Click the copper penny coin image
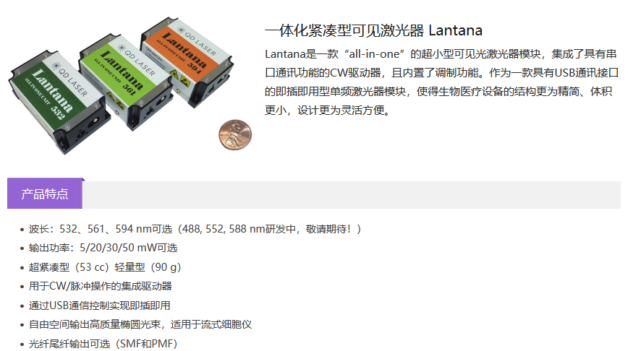The image size is (641, 351). [235, 134]
